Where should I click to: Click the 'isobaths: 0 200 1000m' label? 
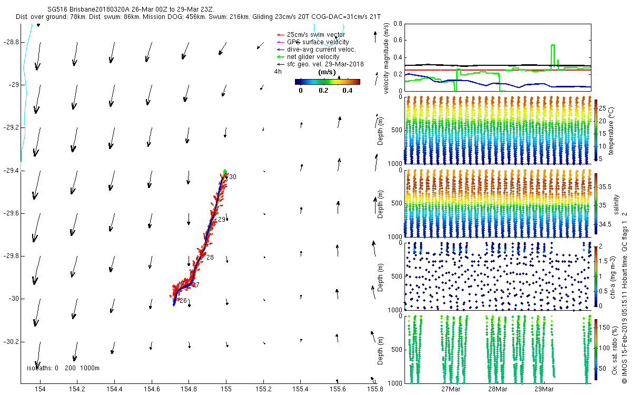(x=63, y=368)
